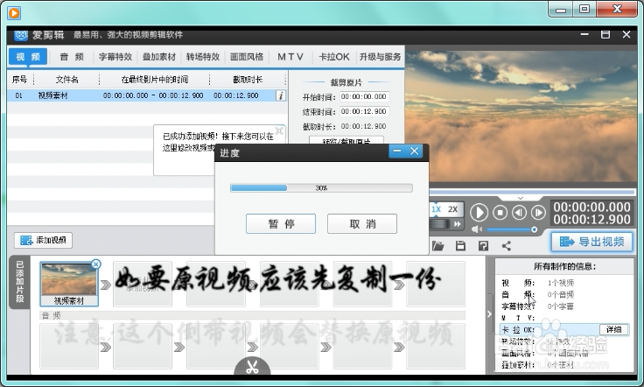Image resolution: width=644 pixels, height=387 pixels.
Task: Switch to 转场特效 tab
Action: pos(203,57)
